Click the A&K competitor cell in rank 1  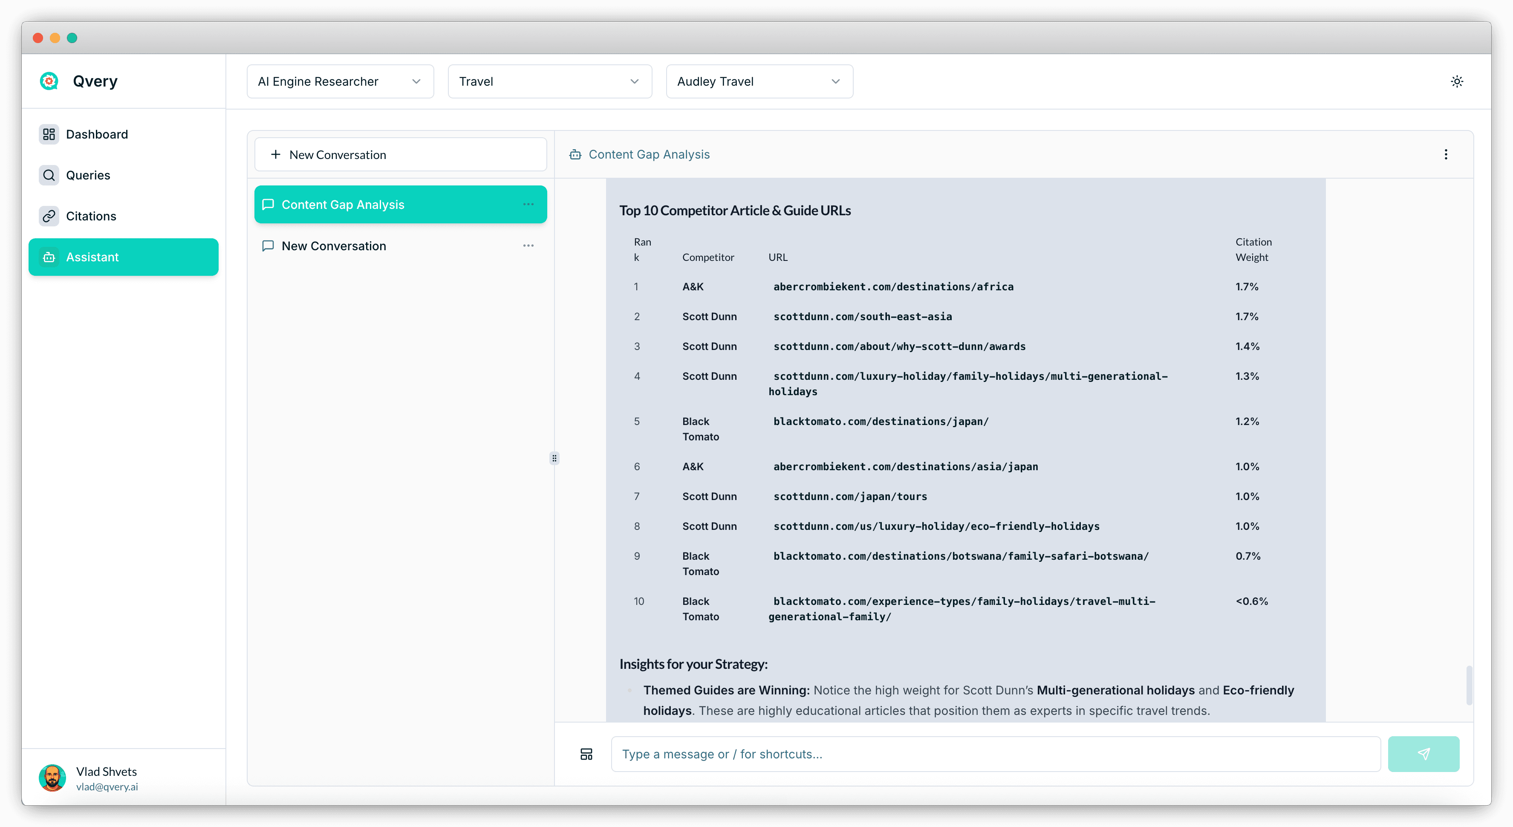[x=693, y=286]
